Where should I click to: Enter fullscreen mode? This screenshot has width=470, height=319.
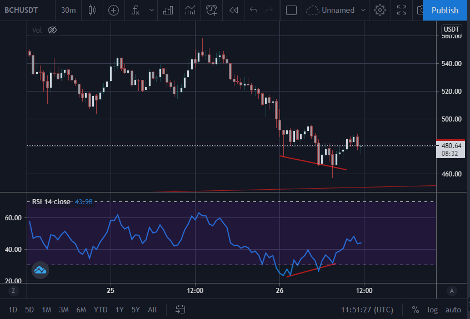(402, 10)
